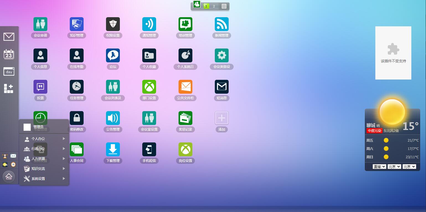
Task: Expand 个人办公 submenu in start menu
Action: point(44,139)
